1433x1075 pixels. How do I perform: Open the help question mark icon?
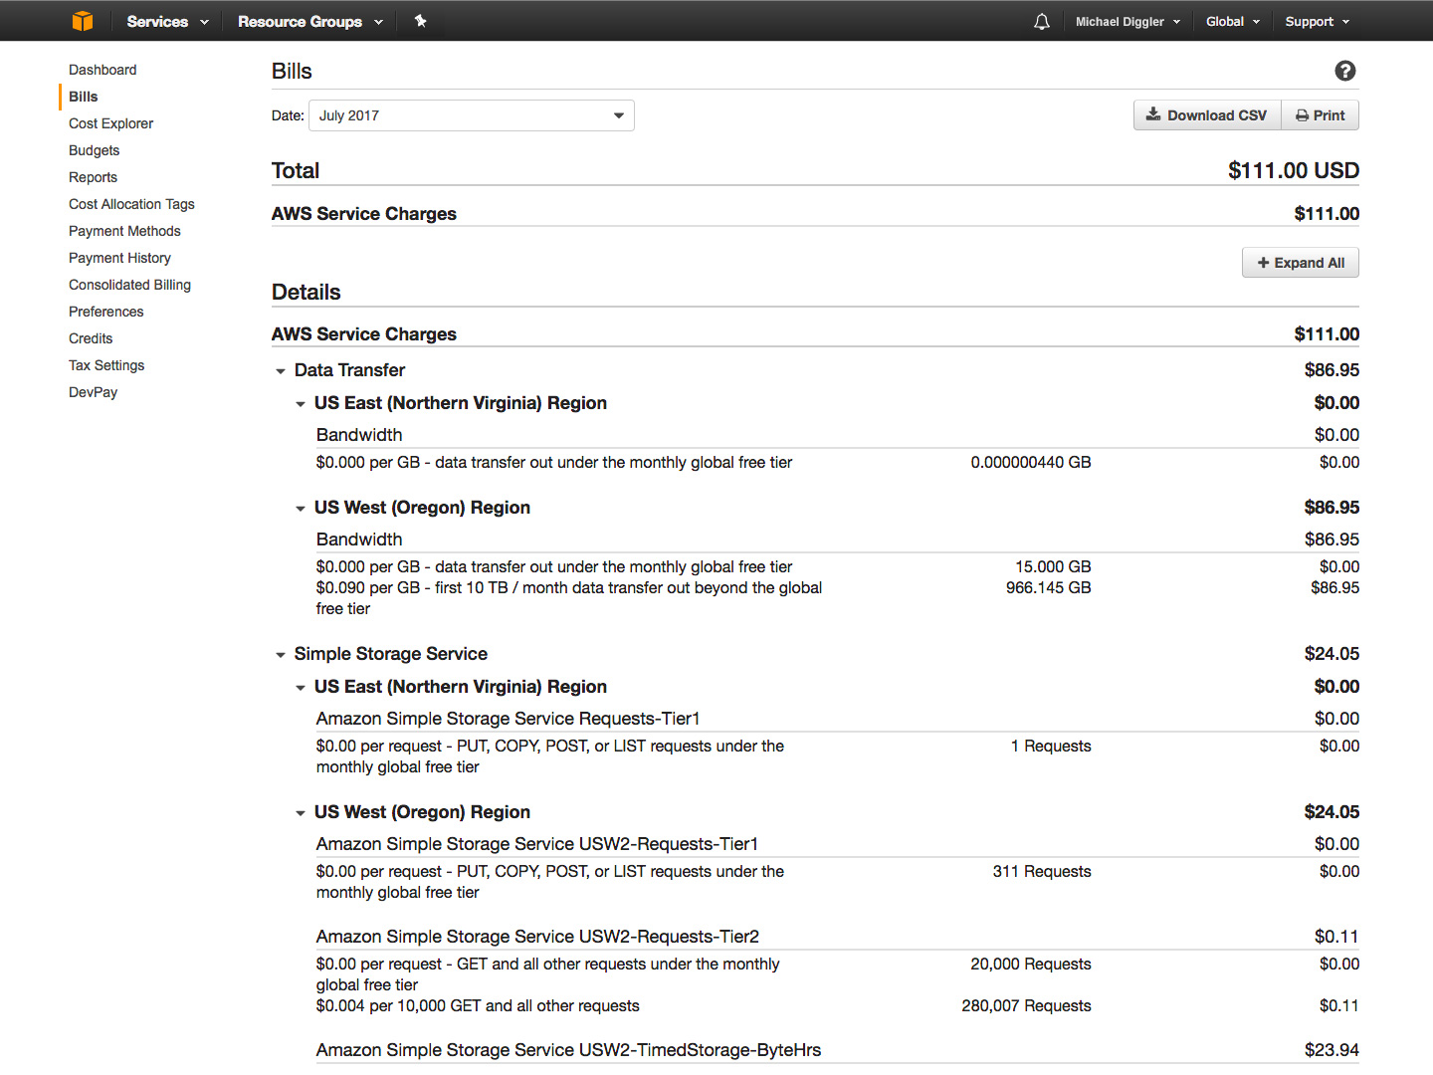[x=1345, y=71]
